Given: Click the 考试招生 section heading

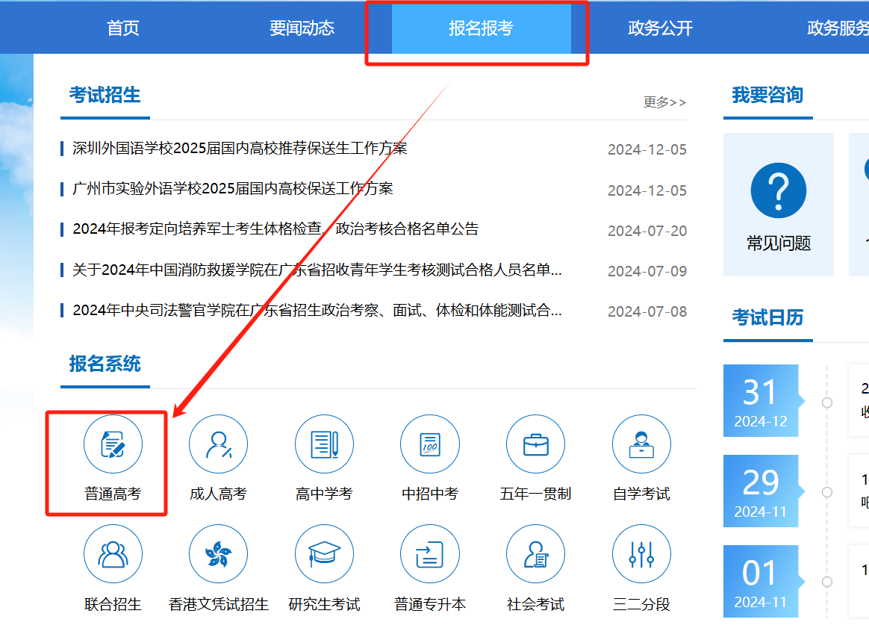Looking at the screenshot, I should click(x=105, y=95).
